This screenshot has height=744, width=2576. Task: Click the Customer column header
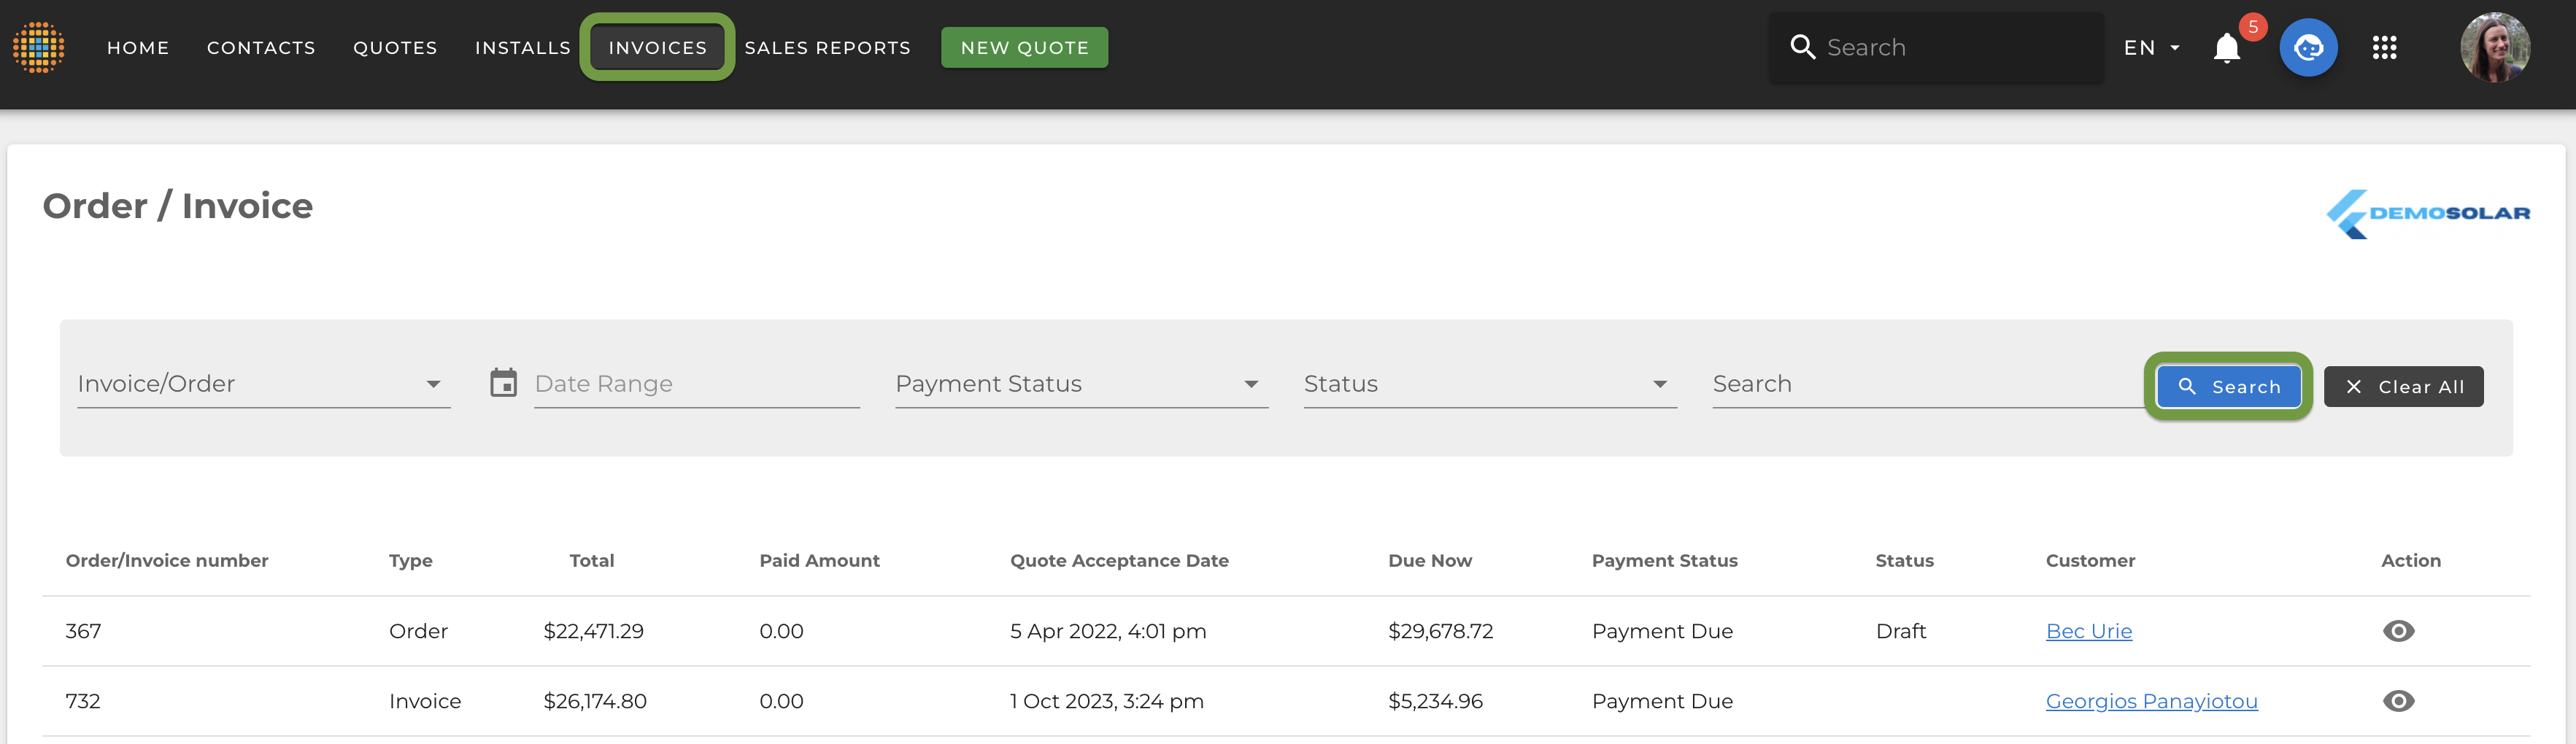click(x=2090, y=561)
